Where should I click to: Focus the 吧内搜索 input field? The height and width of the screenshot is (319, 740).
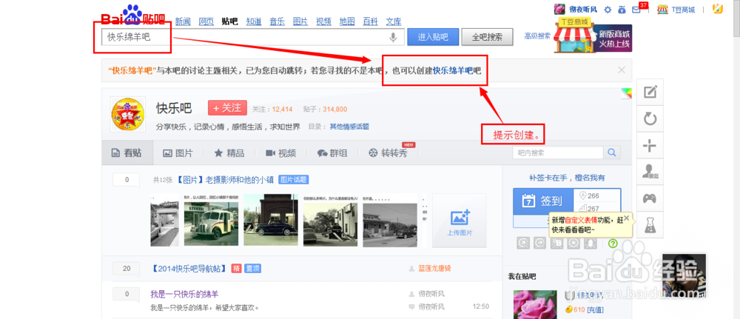558,152
